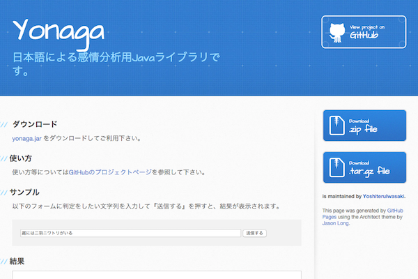Click the result output box under 結果
The image size is (418, 279).
point(157,275)
